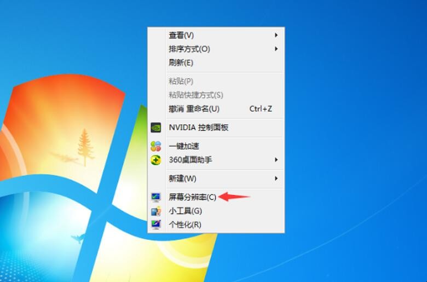Expand the arrow beside 查看(V)
427x282 pixels.
[276, 35]
